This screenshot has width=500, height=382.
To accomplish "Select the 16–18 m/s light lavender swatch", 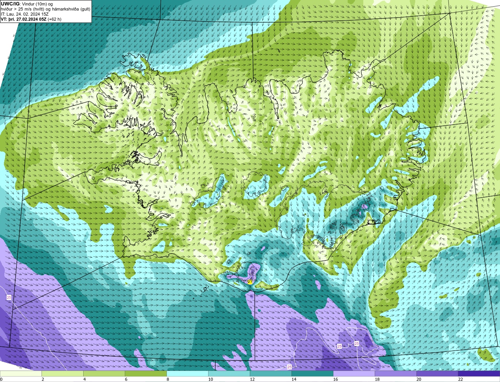I will click(x=354, y=373).
